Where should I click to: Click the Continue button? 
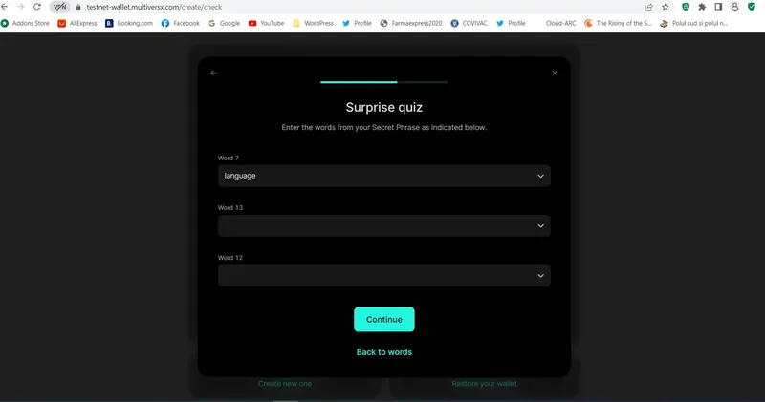coord(384,320)
